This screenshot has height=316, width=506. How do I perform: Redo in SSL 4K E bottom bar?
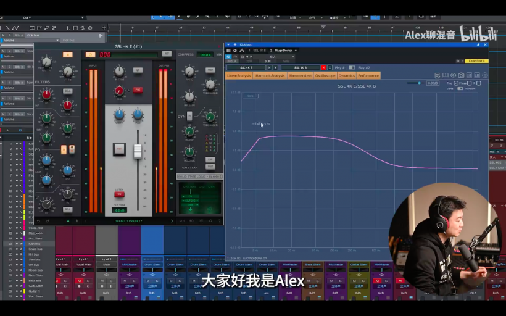(48, 221)
